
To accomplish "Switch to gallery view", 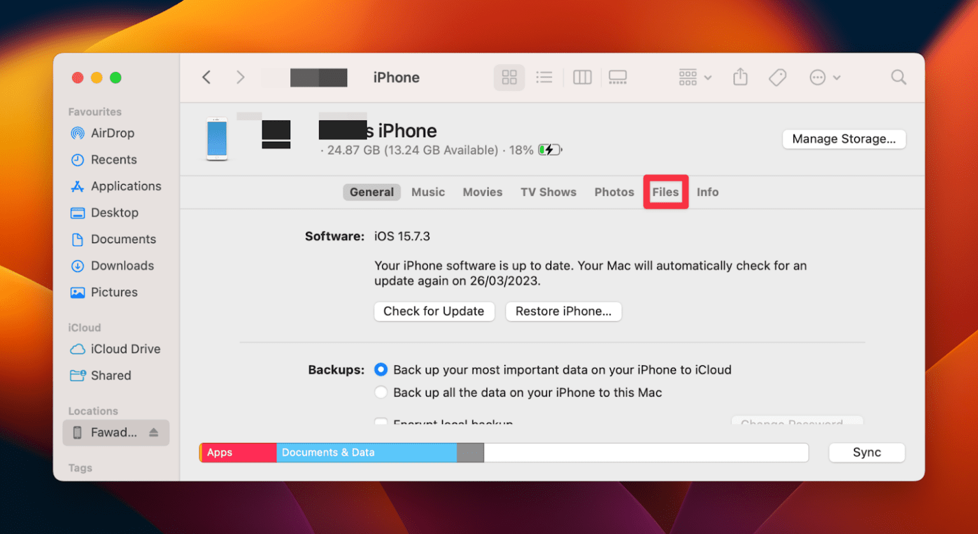I will click(618, 78).
